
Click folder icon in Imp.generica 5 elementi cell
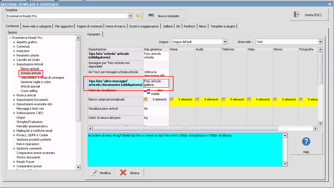pos(145,99)
